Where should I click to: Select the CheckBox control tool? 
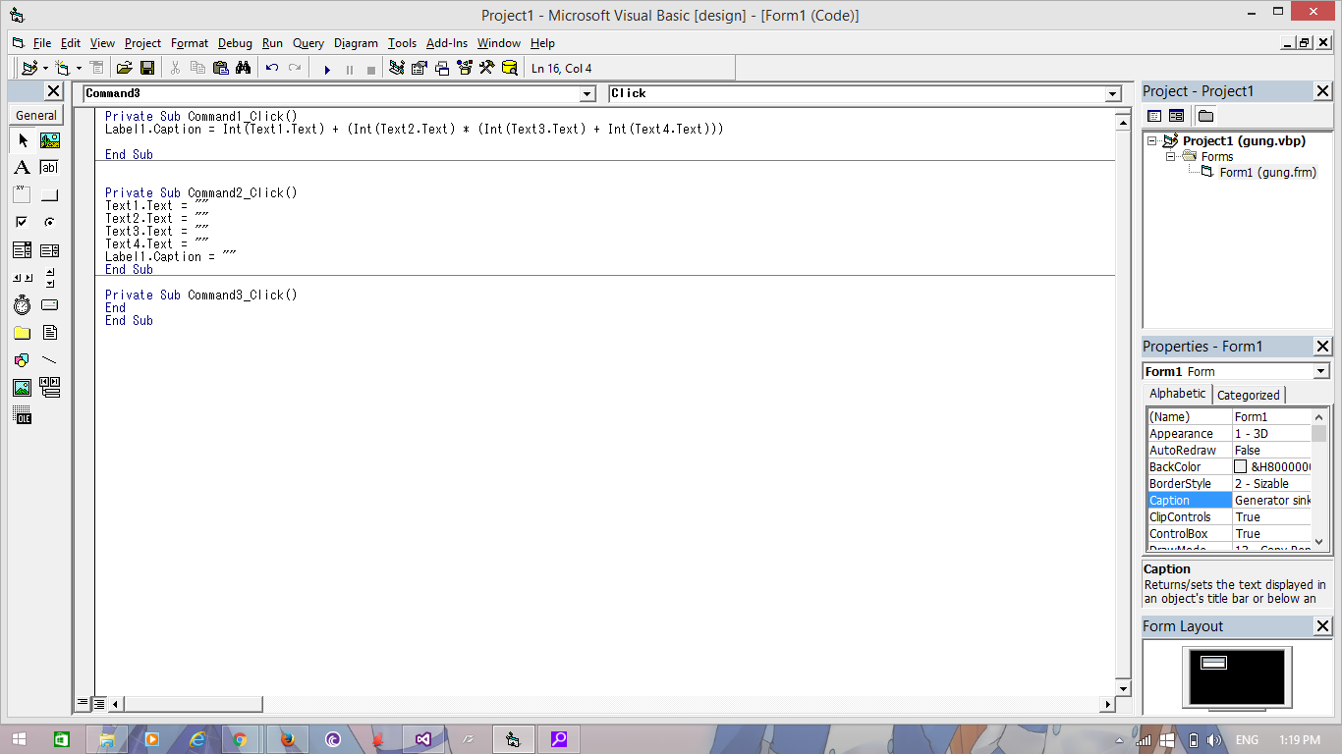point(23,223)
